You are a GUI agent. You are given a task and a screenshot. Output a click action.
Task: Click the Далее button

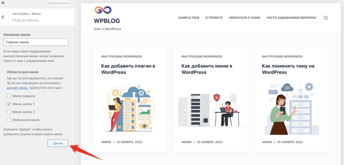pos(58,143)
